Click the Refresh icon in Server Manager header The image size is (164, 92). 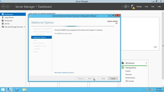click(x=126, y=6)
